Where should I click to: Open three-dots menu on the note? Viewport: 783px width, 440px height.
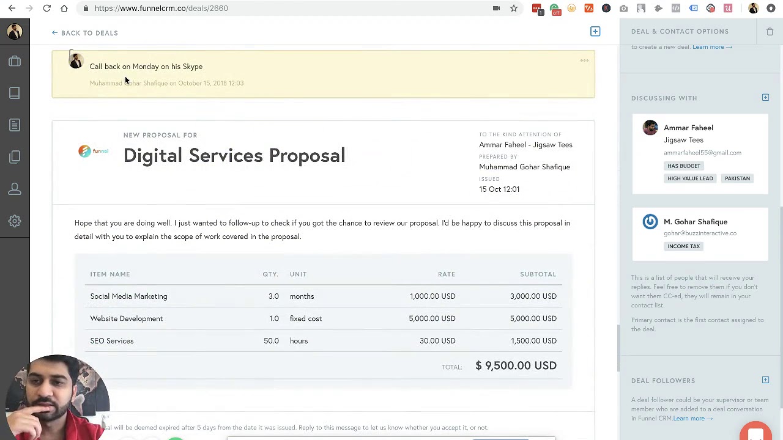click(584, 61)
